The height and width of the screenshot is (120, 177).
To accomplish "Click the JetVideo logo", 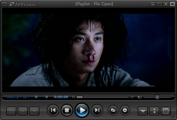I will pos(22,4).
